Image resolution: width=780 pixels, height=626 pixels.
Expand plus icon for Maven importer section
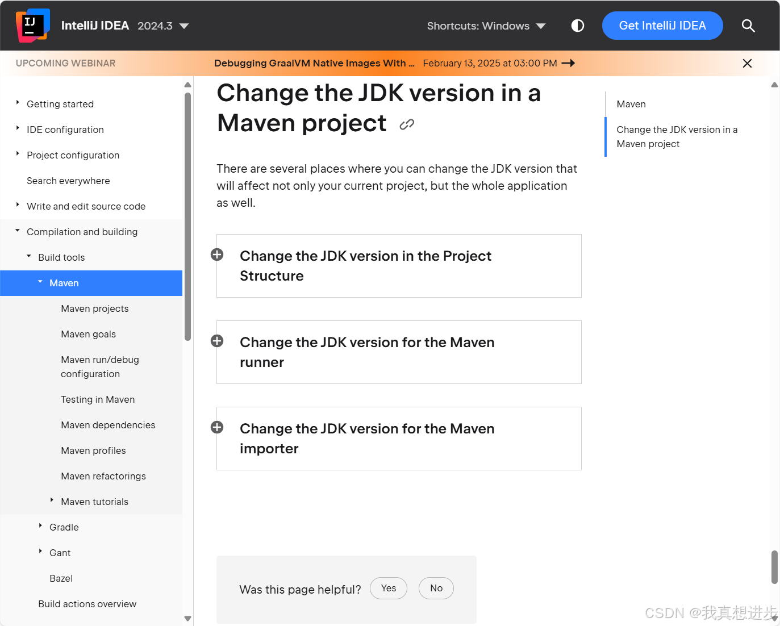tap(217, 427)
